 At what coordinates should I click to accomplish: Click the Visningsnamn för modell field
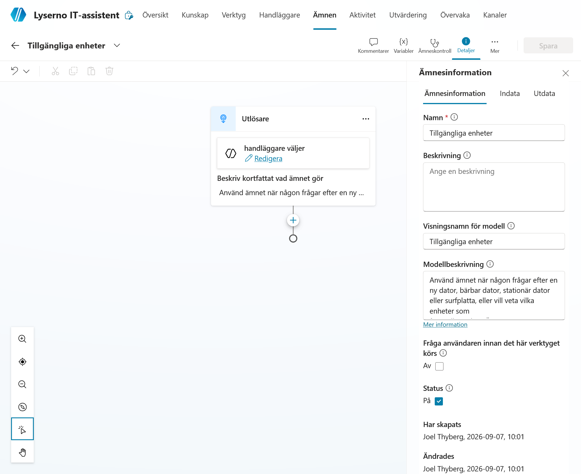494,242
